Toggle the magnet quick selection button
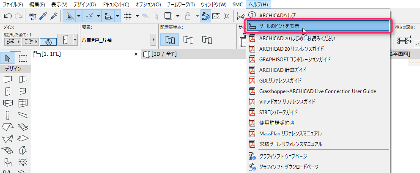 click(48, 42)
